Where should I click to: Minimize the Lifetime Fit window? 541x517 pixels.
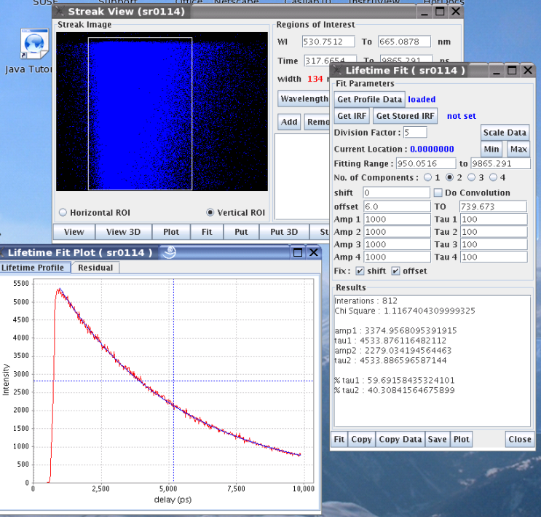point(495,71)
